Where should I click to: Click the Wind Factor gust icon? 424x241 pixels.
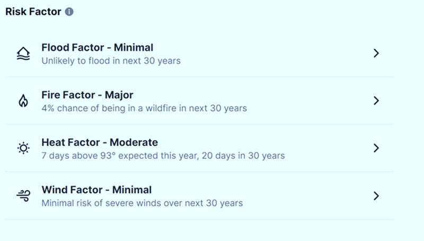click(x=23, y=196)
